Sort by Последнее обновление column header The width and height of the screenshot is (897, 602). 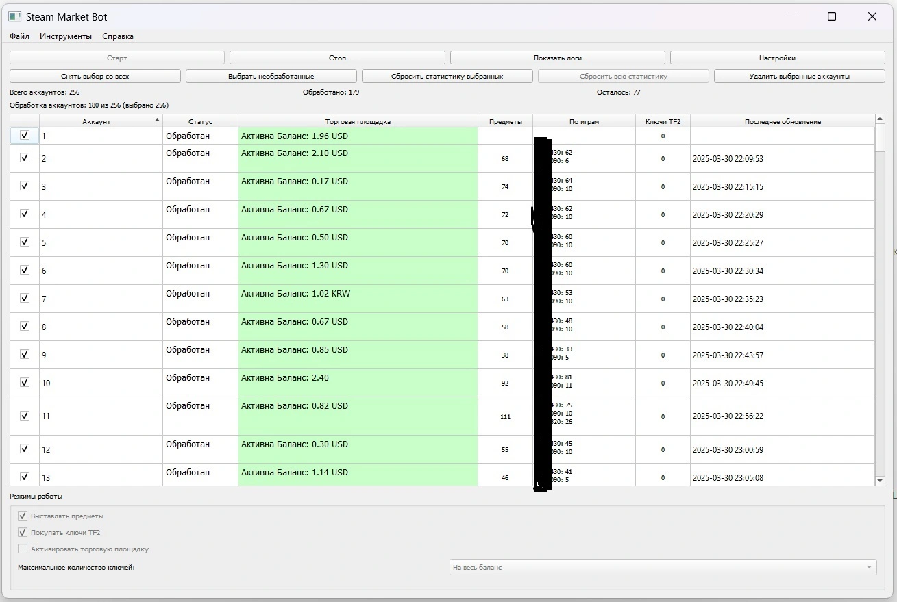(783, 121)
